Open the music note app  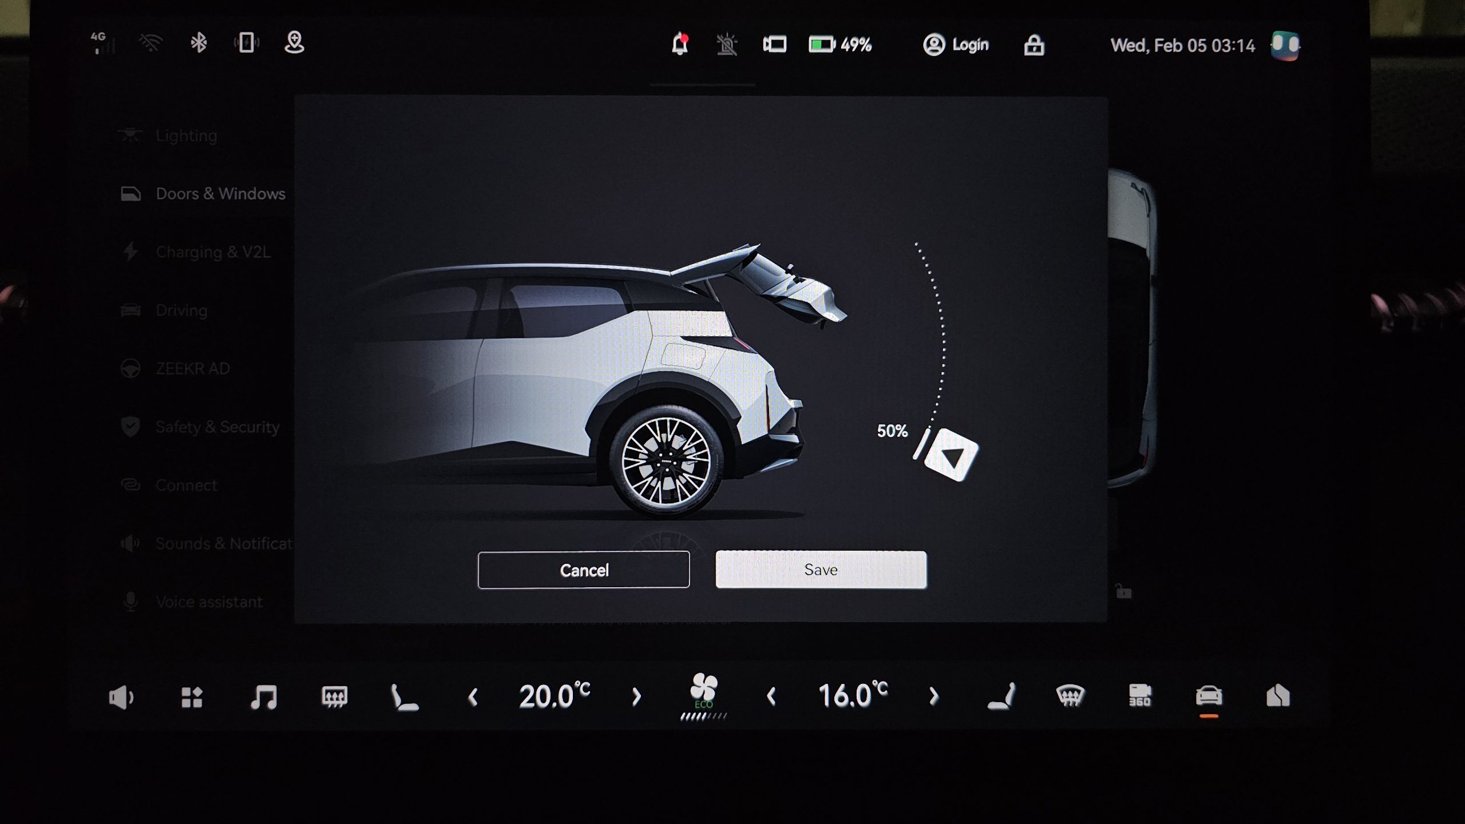[x=264, y=696]
